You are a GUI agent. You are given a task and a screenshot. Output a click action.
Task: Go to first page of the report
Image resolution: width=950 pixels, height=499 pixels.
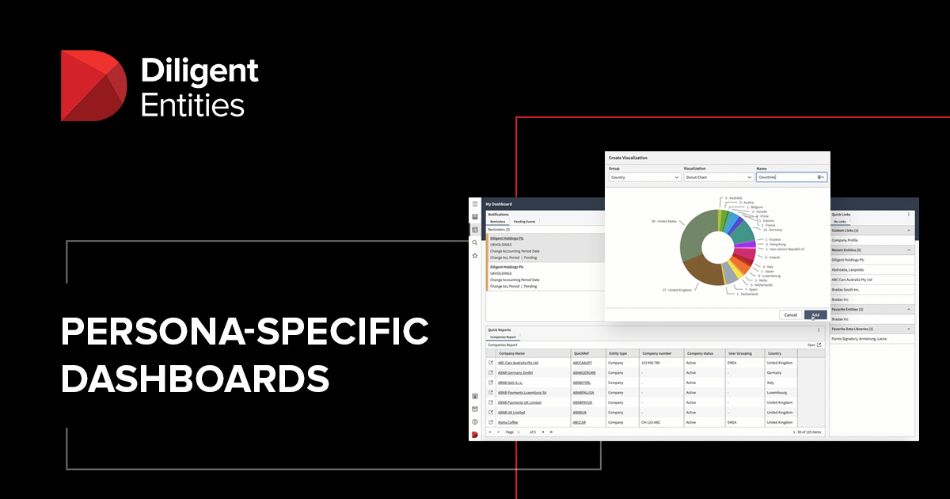coord(490,432)
